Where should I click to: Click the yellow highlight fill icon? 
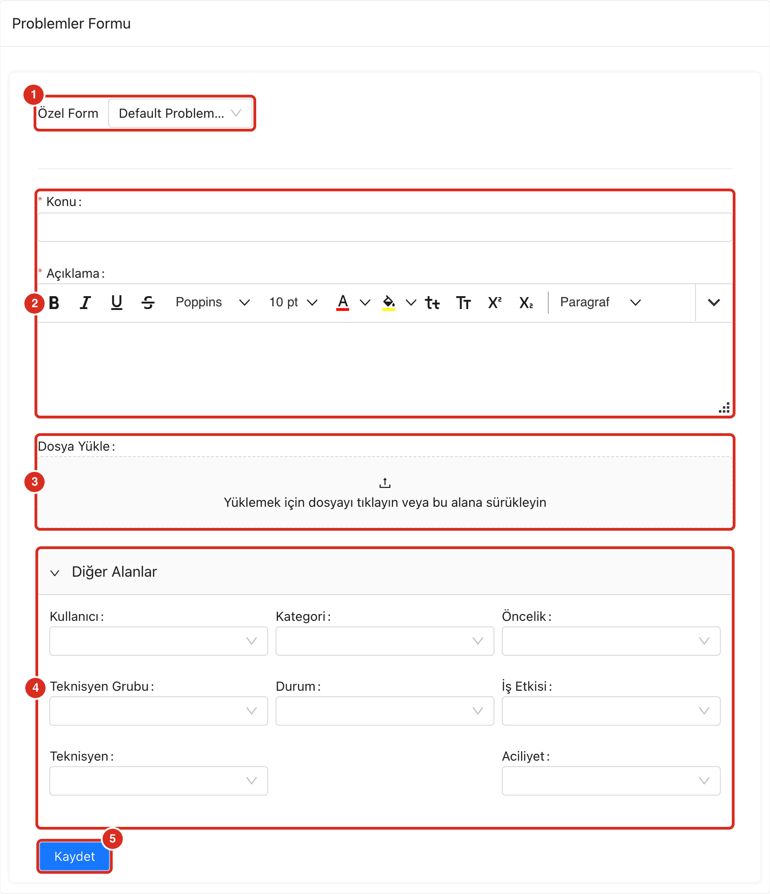(x=389, y=303)
